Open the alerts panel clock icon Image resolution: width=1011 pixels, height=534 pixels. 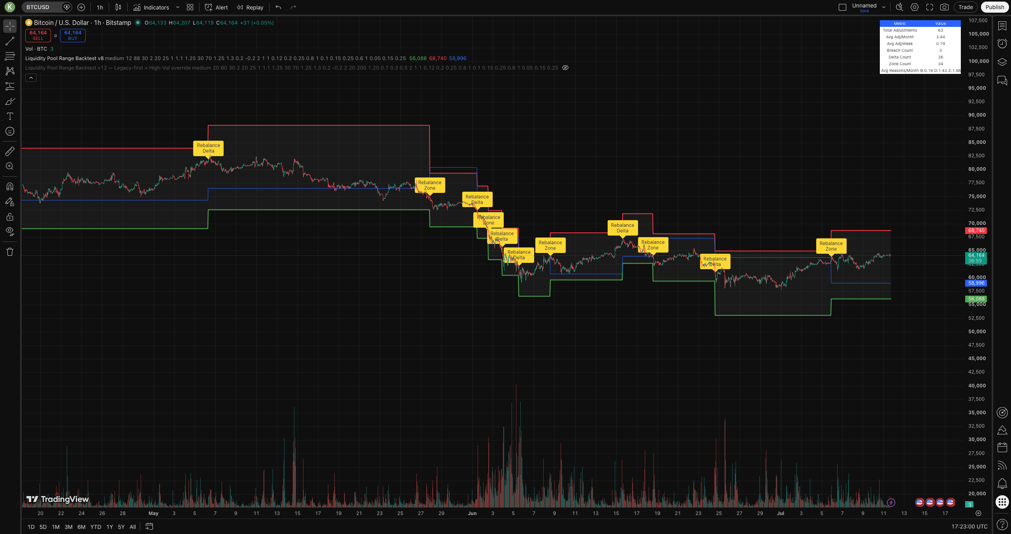tap(1002, 43)
